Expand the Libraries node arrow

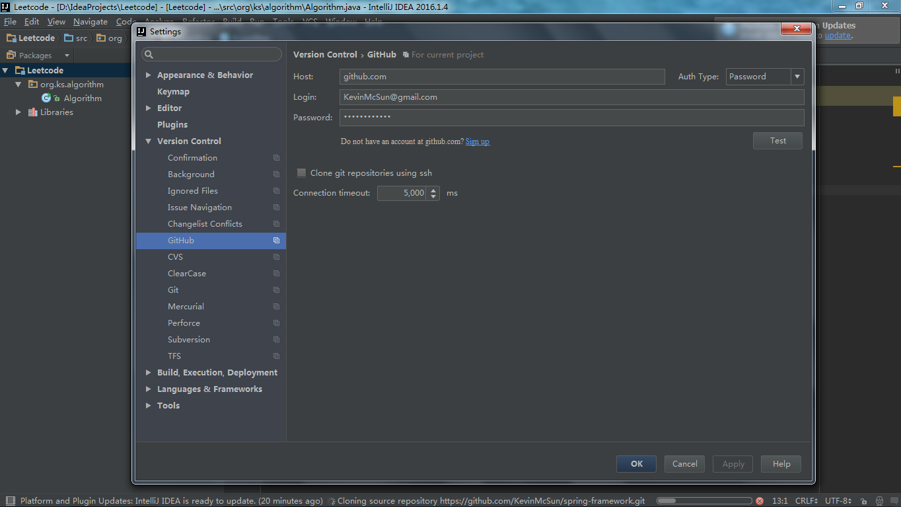18,112
